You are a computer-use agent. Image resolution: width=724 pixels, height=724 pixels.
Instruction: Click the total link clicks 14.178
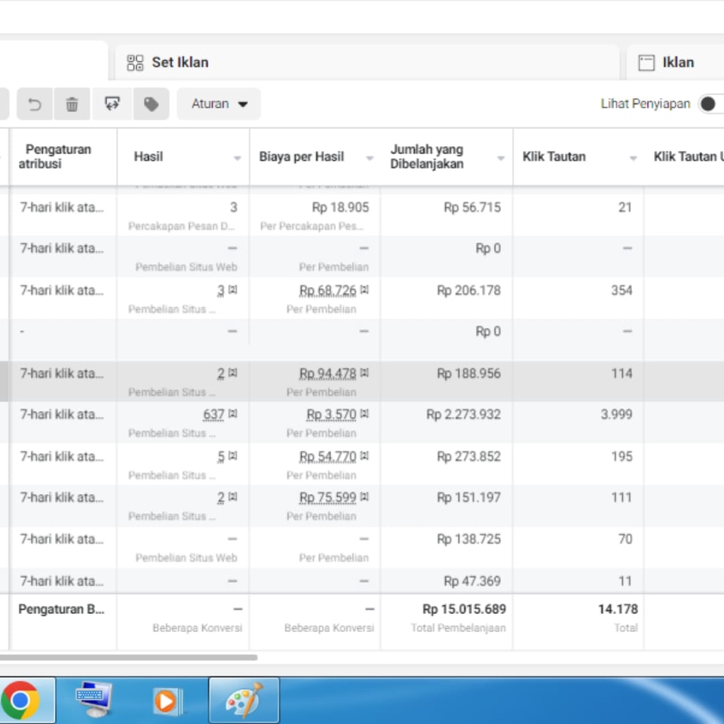tap(618, 609)
